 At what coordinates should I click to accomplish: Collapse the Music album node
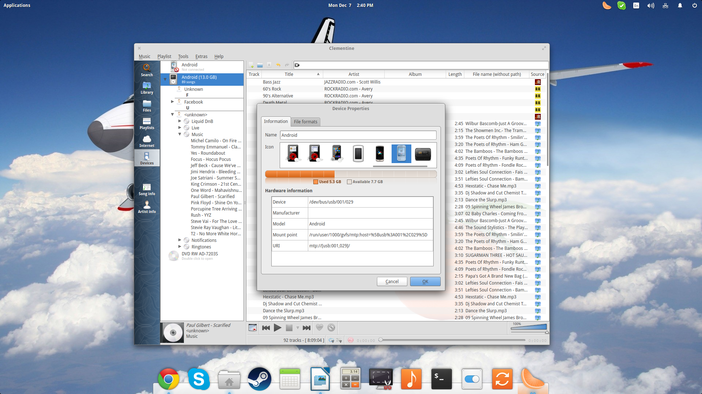pos(180,134)
